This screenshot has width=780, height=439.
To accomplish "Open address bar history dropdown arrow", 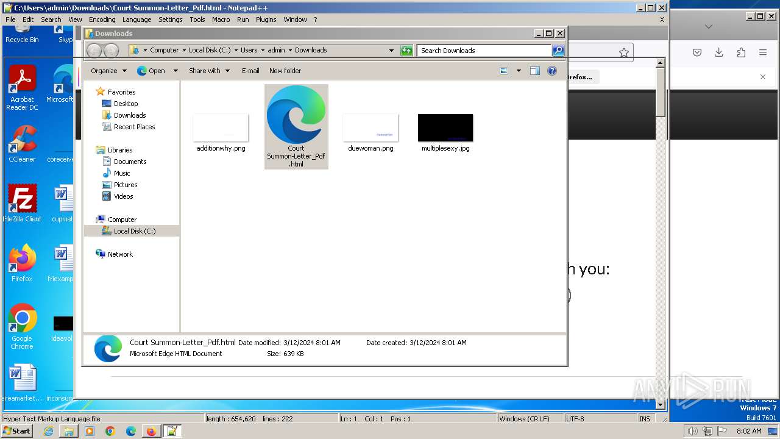I will point(391,51).
